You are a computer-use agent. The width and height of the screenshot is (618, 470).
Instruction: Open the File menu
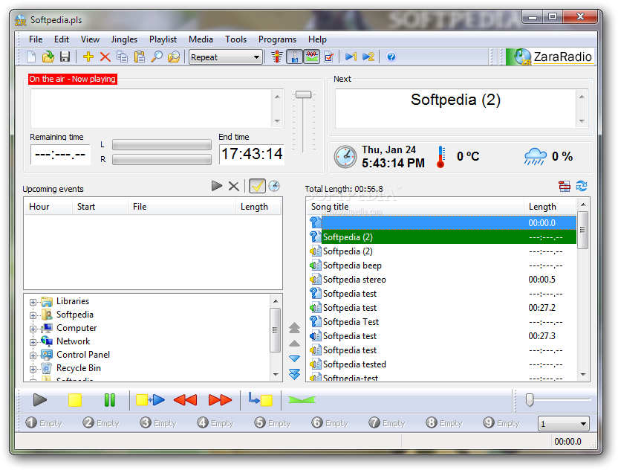pos(36,39)
